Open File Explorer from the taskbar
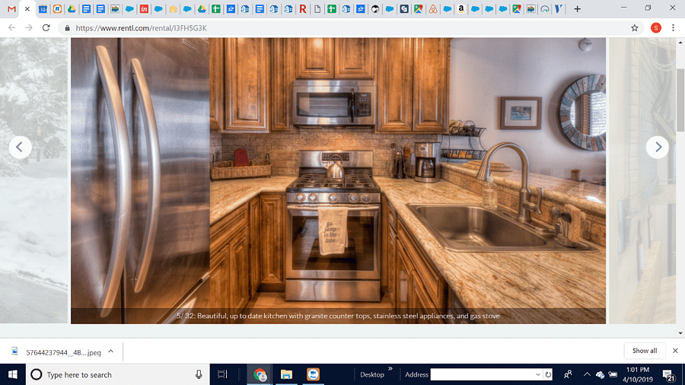 pos(286,374)
